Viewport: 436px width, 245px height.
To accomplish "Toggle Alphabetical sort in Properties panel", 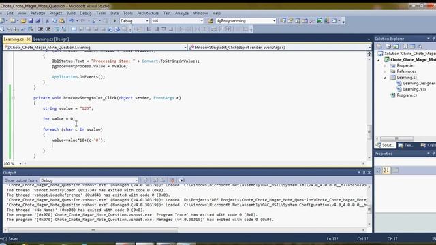I will (386, 170).
